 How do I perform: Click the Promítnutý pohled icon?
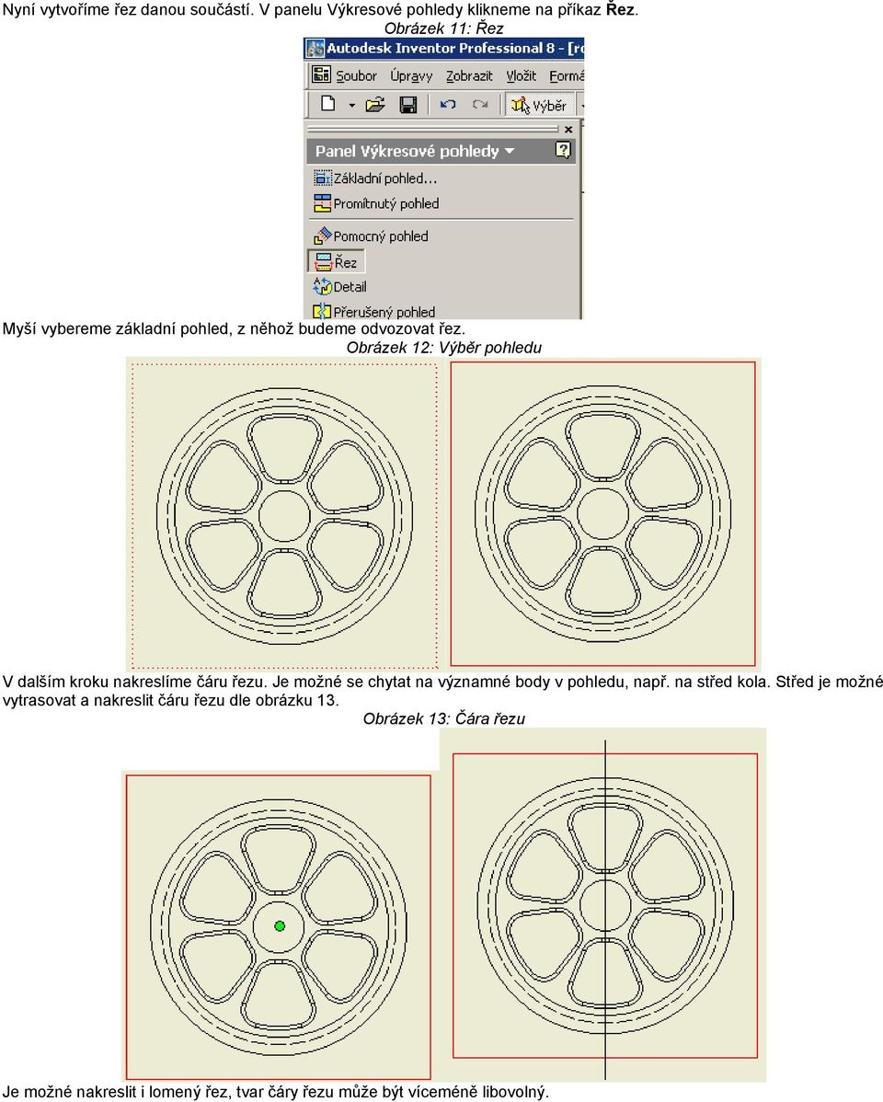(x=322, y=204)
